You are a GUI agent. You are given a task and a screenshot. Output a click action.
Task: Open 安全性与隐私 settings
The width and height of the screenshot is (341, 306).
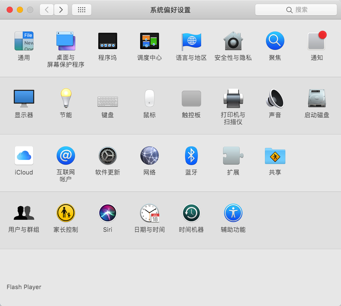[233, 41]
